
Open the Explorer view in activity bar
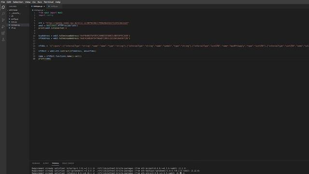pyautogui.click(x=3, y=7)
